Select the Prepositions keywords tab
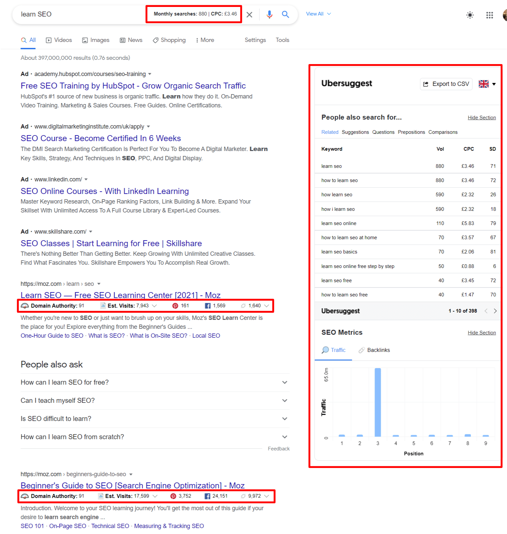 (411, 132)
